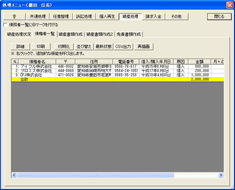Viewport: 235px width, 190px height.
Task: Sort by the 金額 column header
Action: coord(200,62)
